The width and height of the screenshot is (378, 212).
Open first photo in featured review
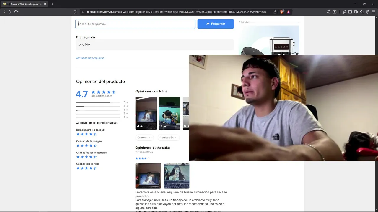tap(148, 176)
